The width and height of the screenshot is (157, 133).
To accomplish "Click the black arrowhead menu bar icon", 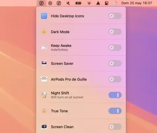I will tap(98, 3).
